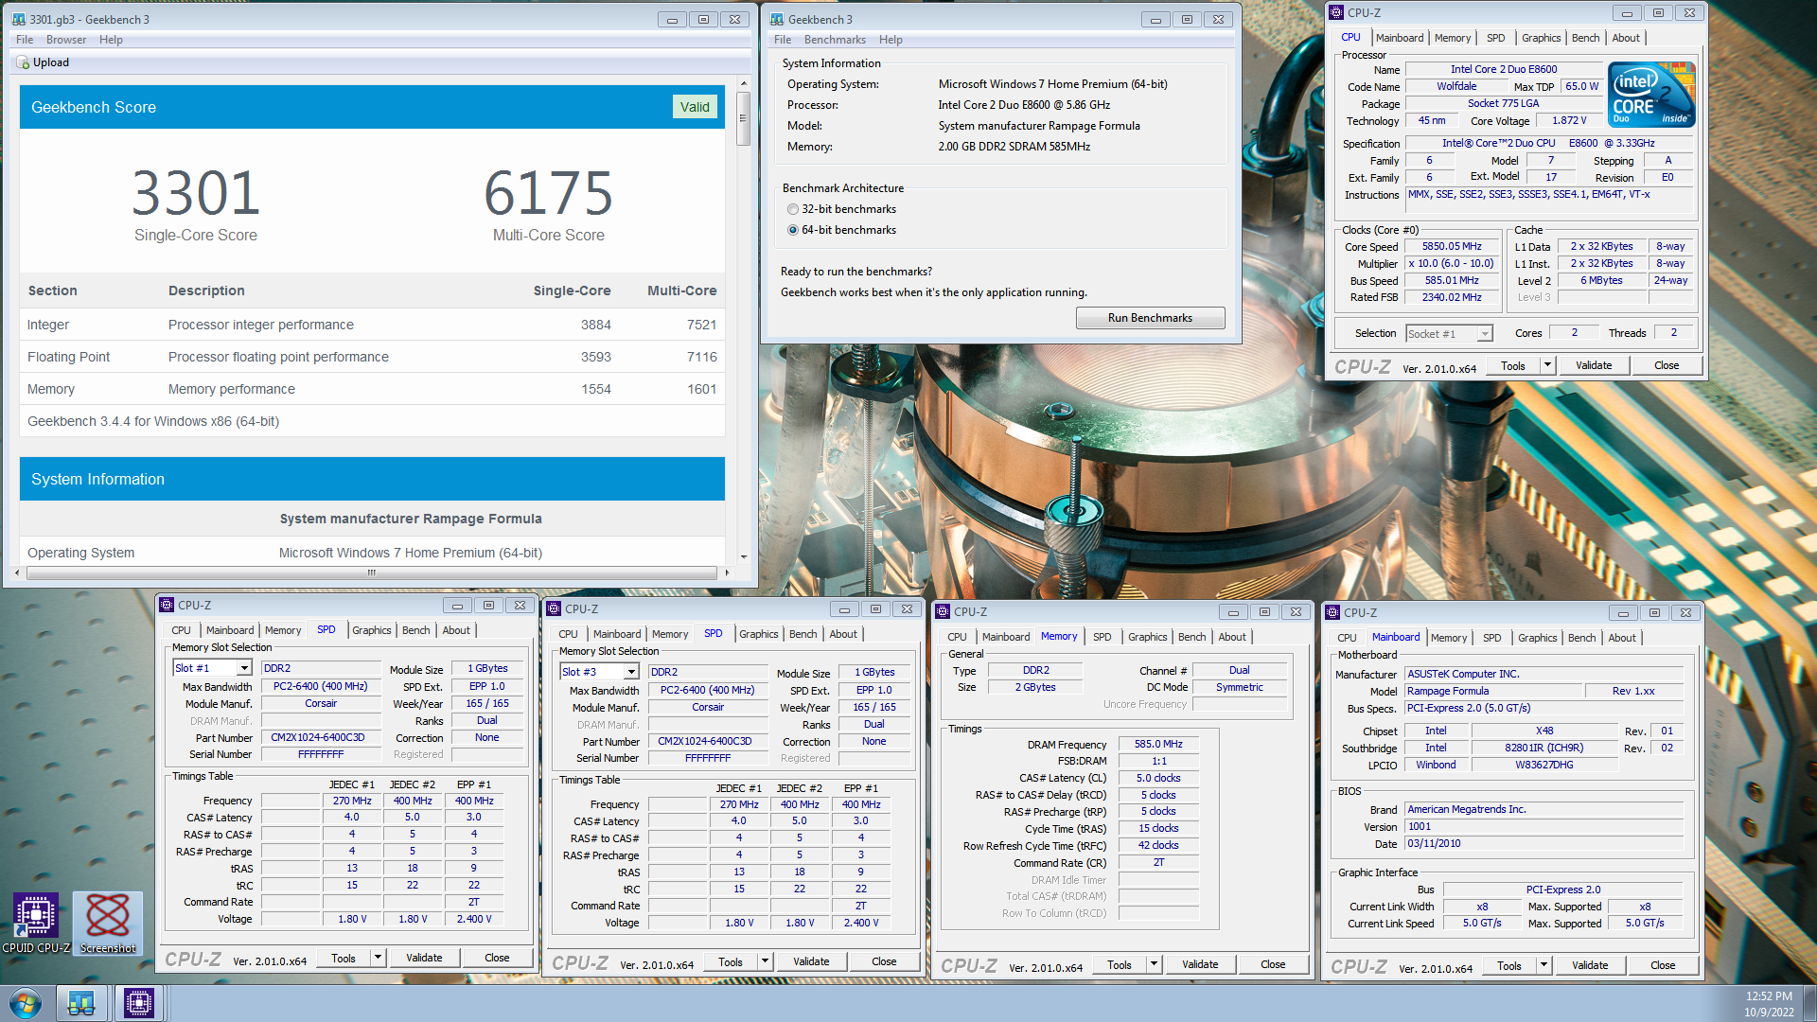Click the Geekbench 3 benchmark window title icon
The image size is (1817, 1022).
(777, 19)
